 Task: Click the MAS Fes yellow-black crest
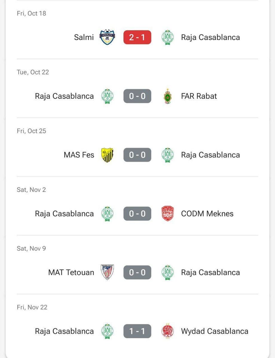[x=107, y=155]
